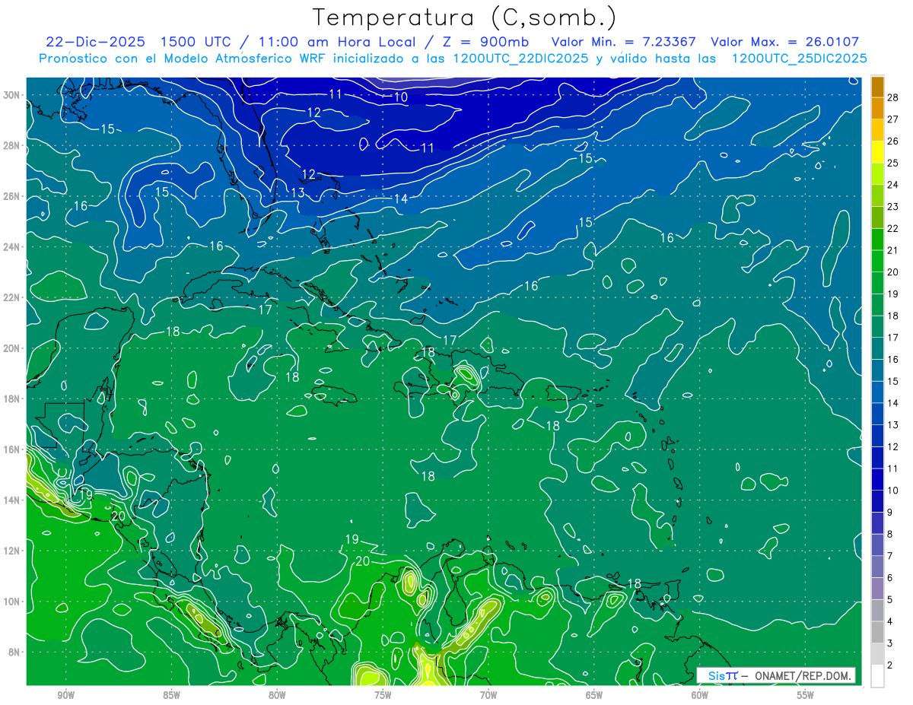Click the brown swatch above the 28 scale label
Image resolution: width=913 pixels, height=705 pixels.
tap(877, 87)
